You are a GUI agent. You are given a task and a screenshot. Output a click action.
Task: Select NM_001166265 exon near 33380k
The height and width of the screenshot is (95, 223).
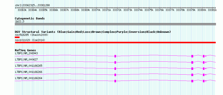click(x=204, y=69)
